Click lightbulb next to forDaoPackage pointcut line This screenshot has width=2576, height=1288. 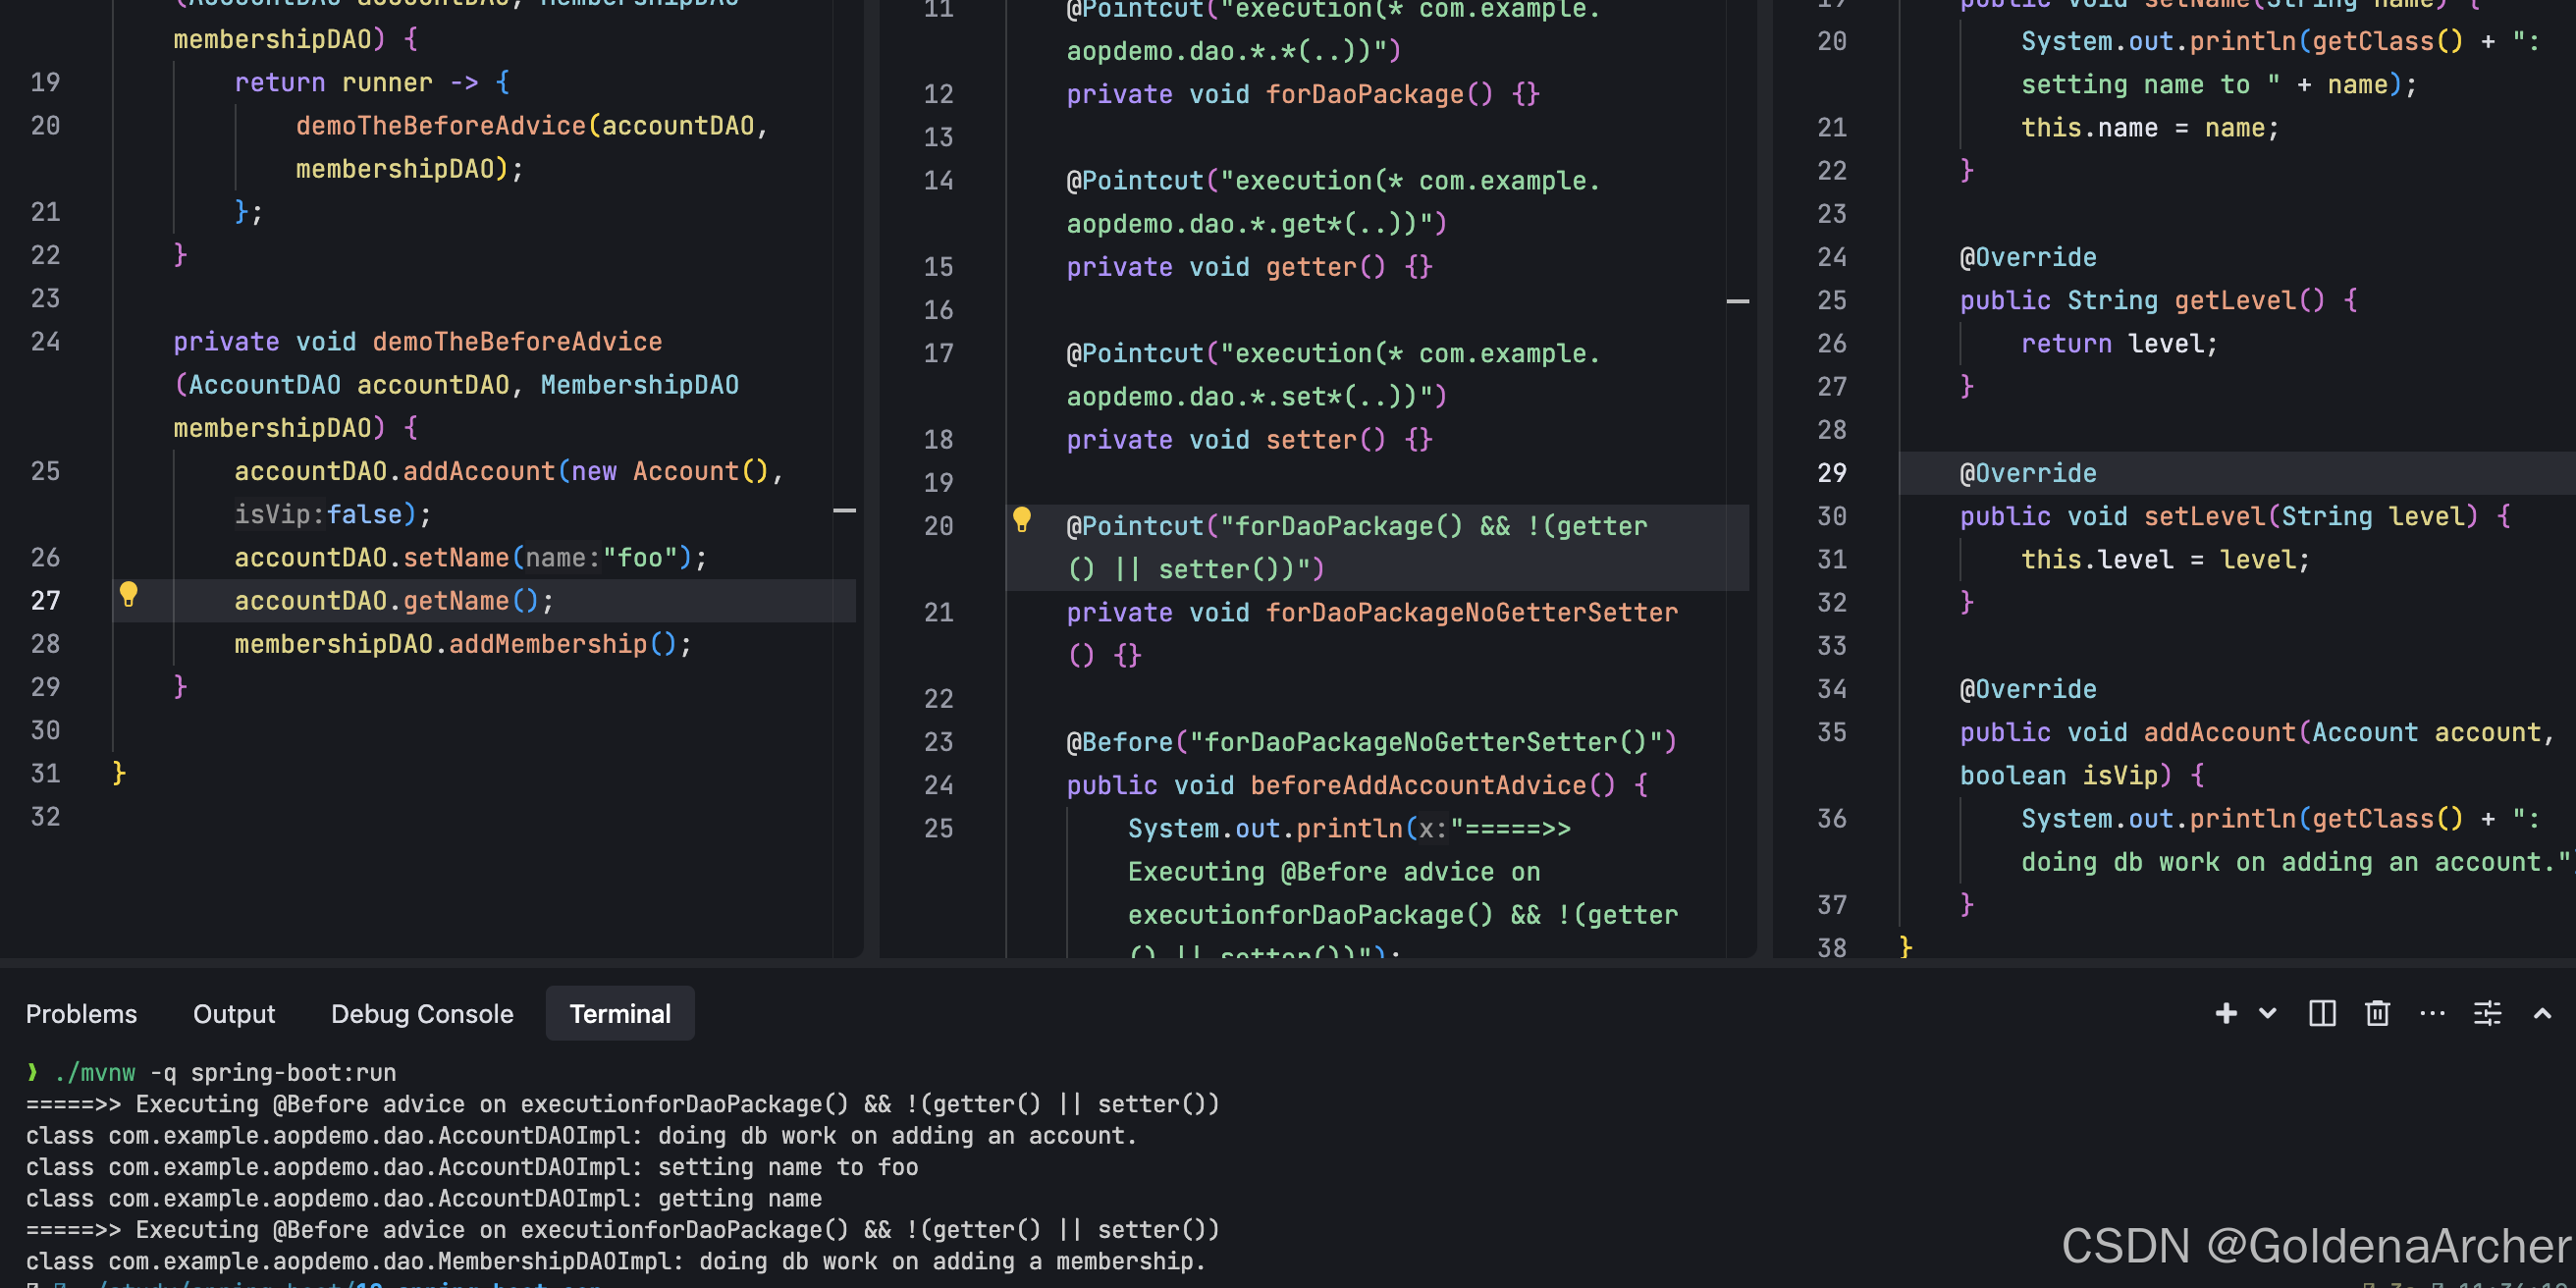click(x=1021, y=519)
